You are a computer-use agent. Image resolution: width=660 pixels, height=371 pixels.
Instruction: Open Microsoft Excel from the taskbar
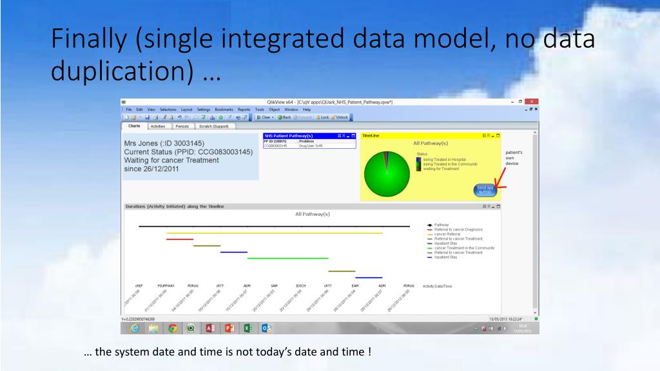click(x=248, y=328)
